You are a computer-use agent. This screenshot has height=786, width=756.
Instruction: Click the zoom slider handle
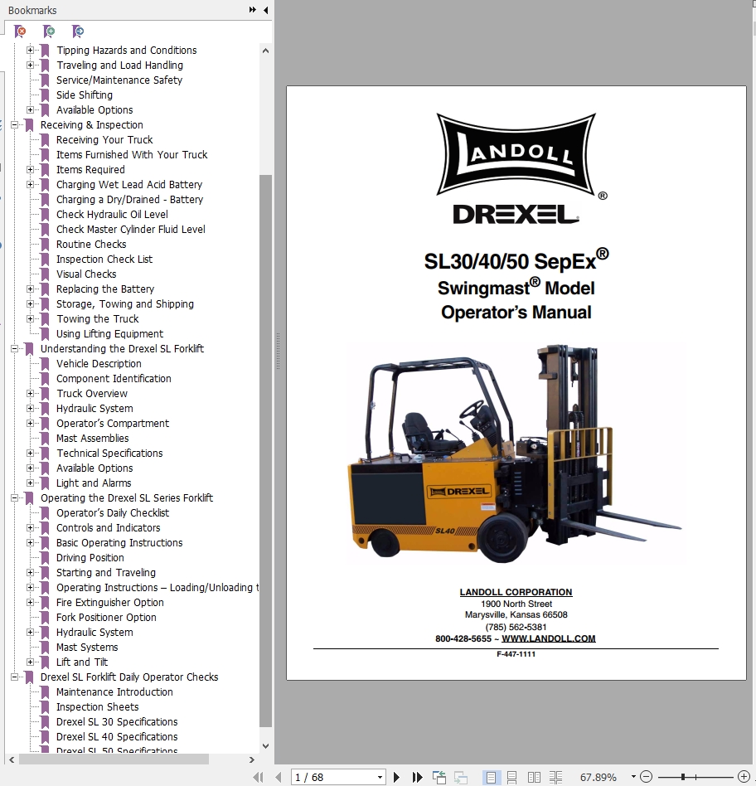click(x=683, y=777)
